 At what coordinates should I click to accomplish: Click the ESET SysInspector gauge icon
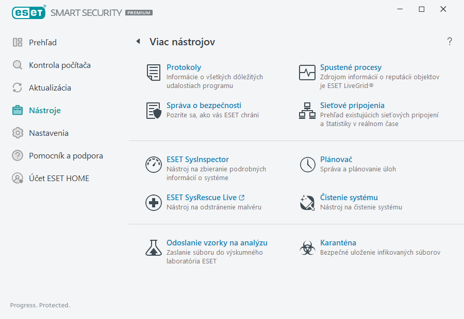(x=154, y=165)
